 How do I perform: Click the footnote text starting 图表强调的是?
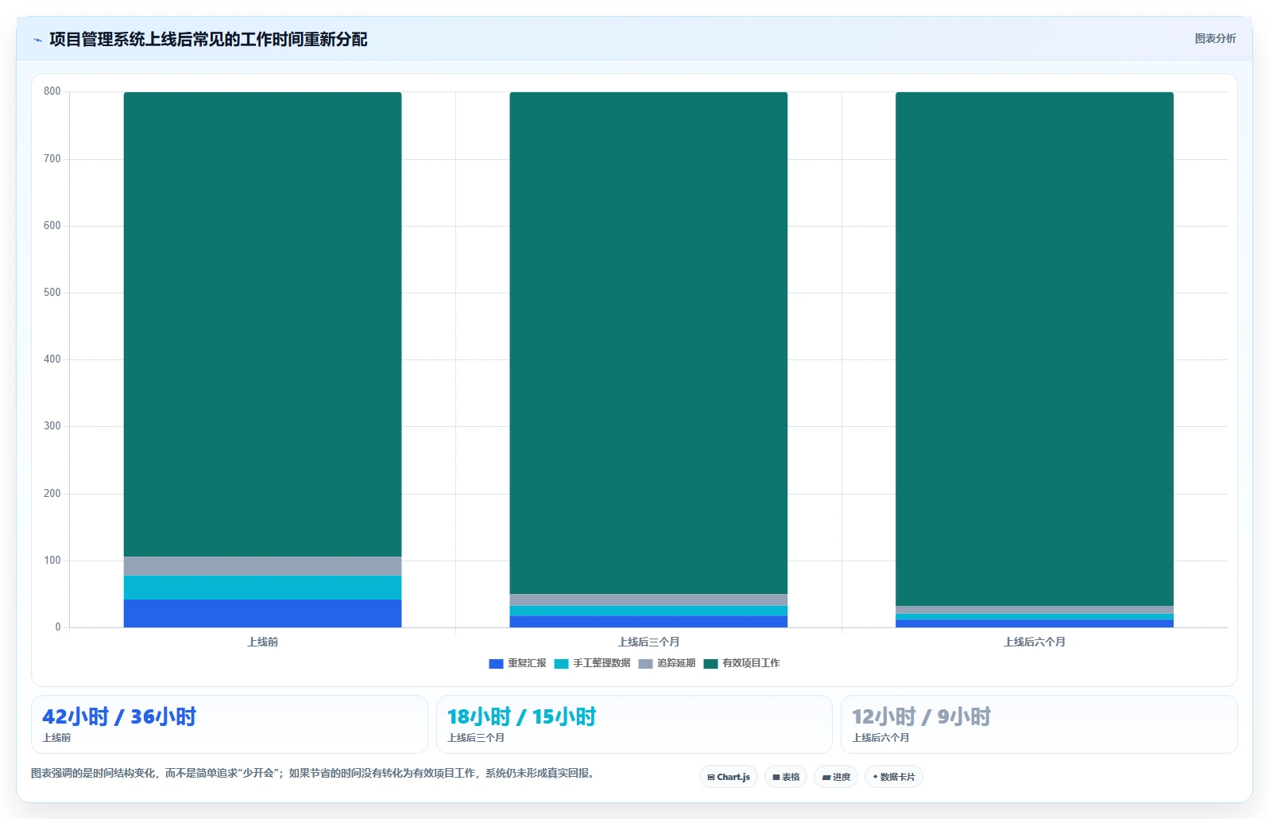(314, 773)
